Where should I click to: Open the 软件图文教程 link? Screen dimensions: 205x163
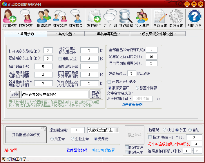[77, 150]
